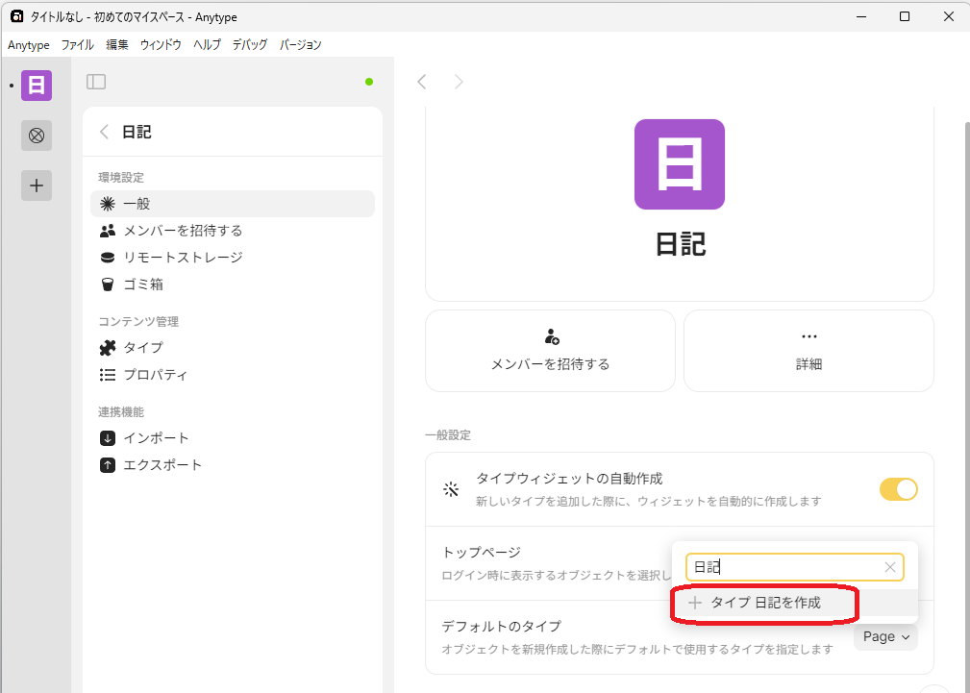This screenshot has height=693, width=970.
Task: Click the people icon beside メンバーを招待する
Action: point(108,231)
